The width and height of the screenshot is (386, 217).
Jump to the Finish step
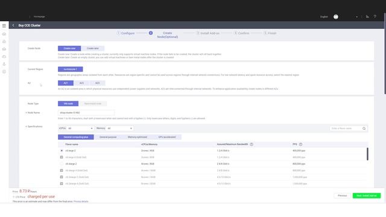point(270,33)
